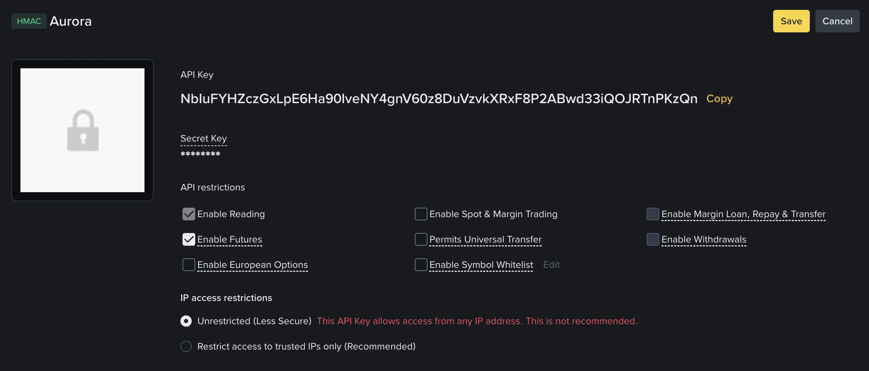
Task: Uncheck Enable Futures
Action: point(189,239)
